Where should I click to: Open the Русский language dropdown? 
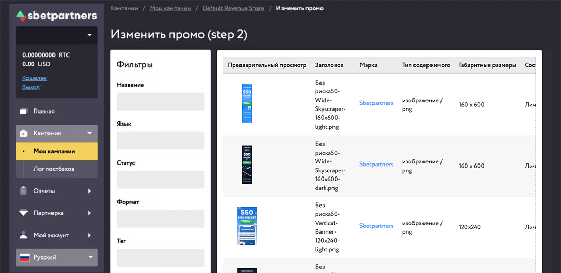pyautogui.click(x=57, y=257)
